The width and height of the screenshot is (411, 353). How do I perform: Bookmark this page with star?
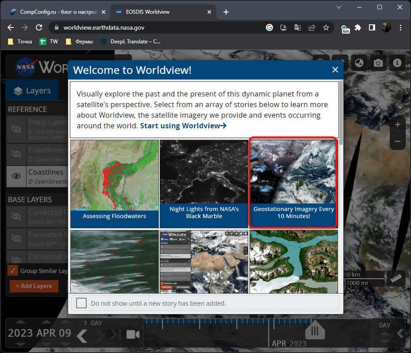pyautogui.click(x=326, y=27)
